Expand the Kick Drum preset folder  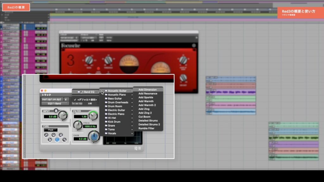coord(117,122)
